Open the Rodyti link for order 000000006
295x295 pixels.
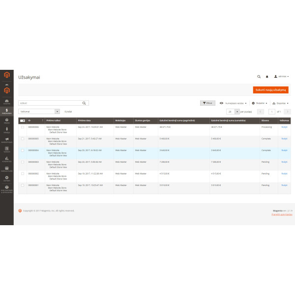[284, 127]
